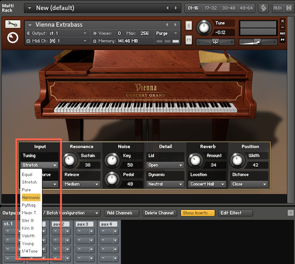
Task: Toggle AUX view in top bar
Action: pyautogui.click(x=278, y=8)
